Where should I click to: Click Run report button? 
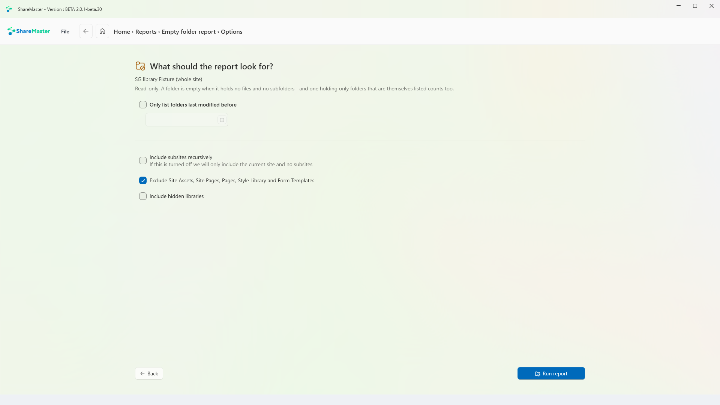coord(551,373)
